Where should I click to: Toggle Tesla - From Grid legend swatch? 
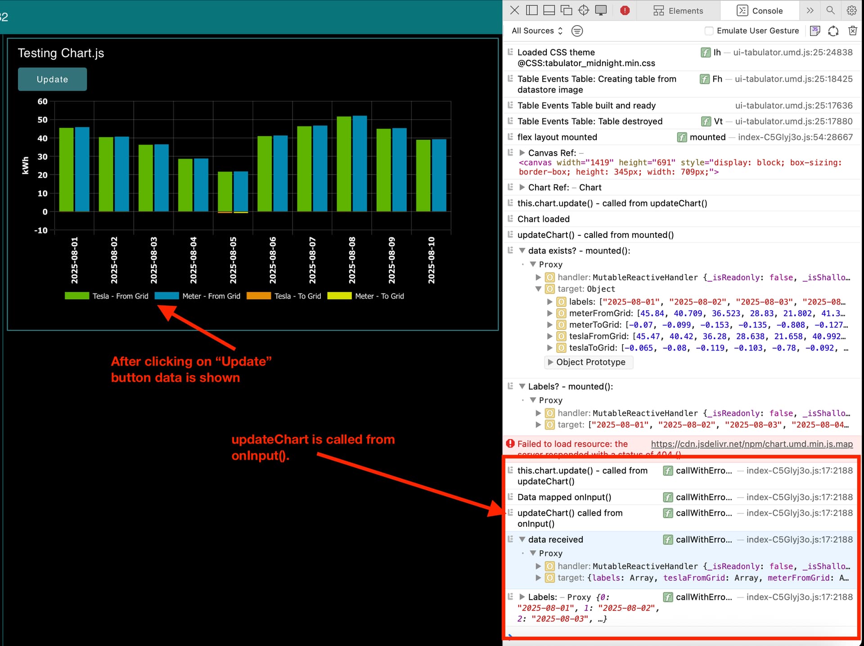coord(77,296)
